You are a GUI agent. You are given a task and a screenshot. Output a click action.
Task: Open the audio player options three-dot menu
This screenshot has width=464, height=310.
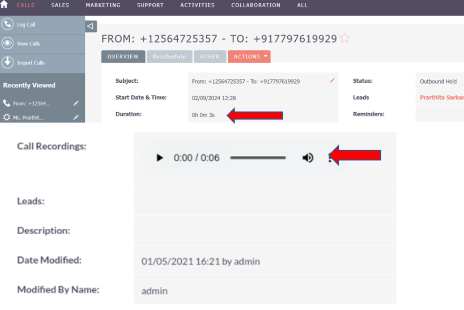(x=329, y=159)
